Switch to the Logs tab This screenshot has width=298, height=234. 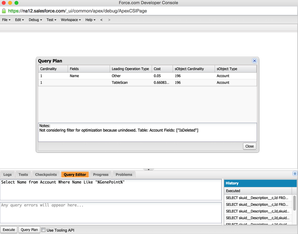(x=7, y=174)
